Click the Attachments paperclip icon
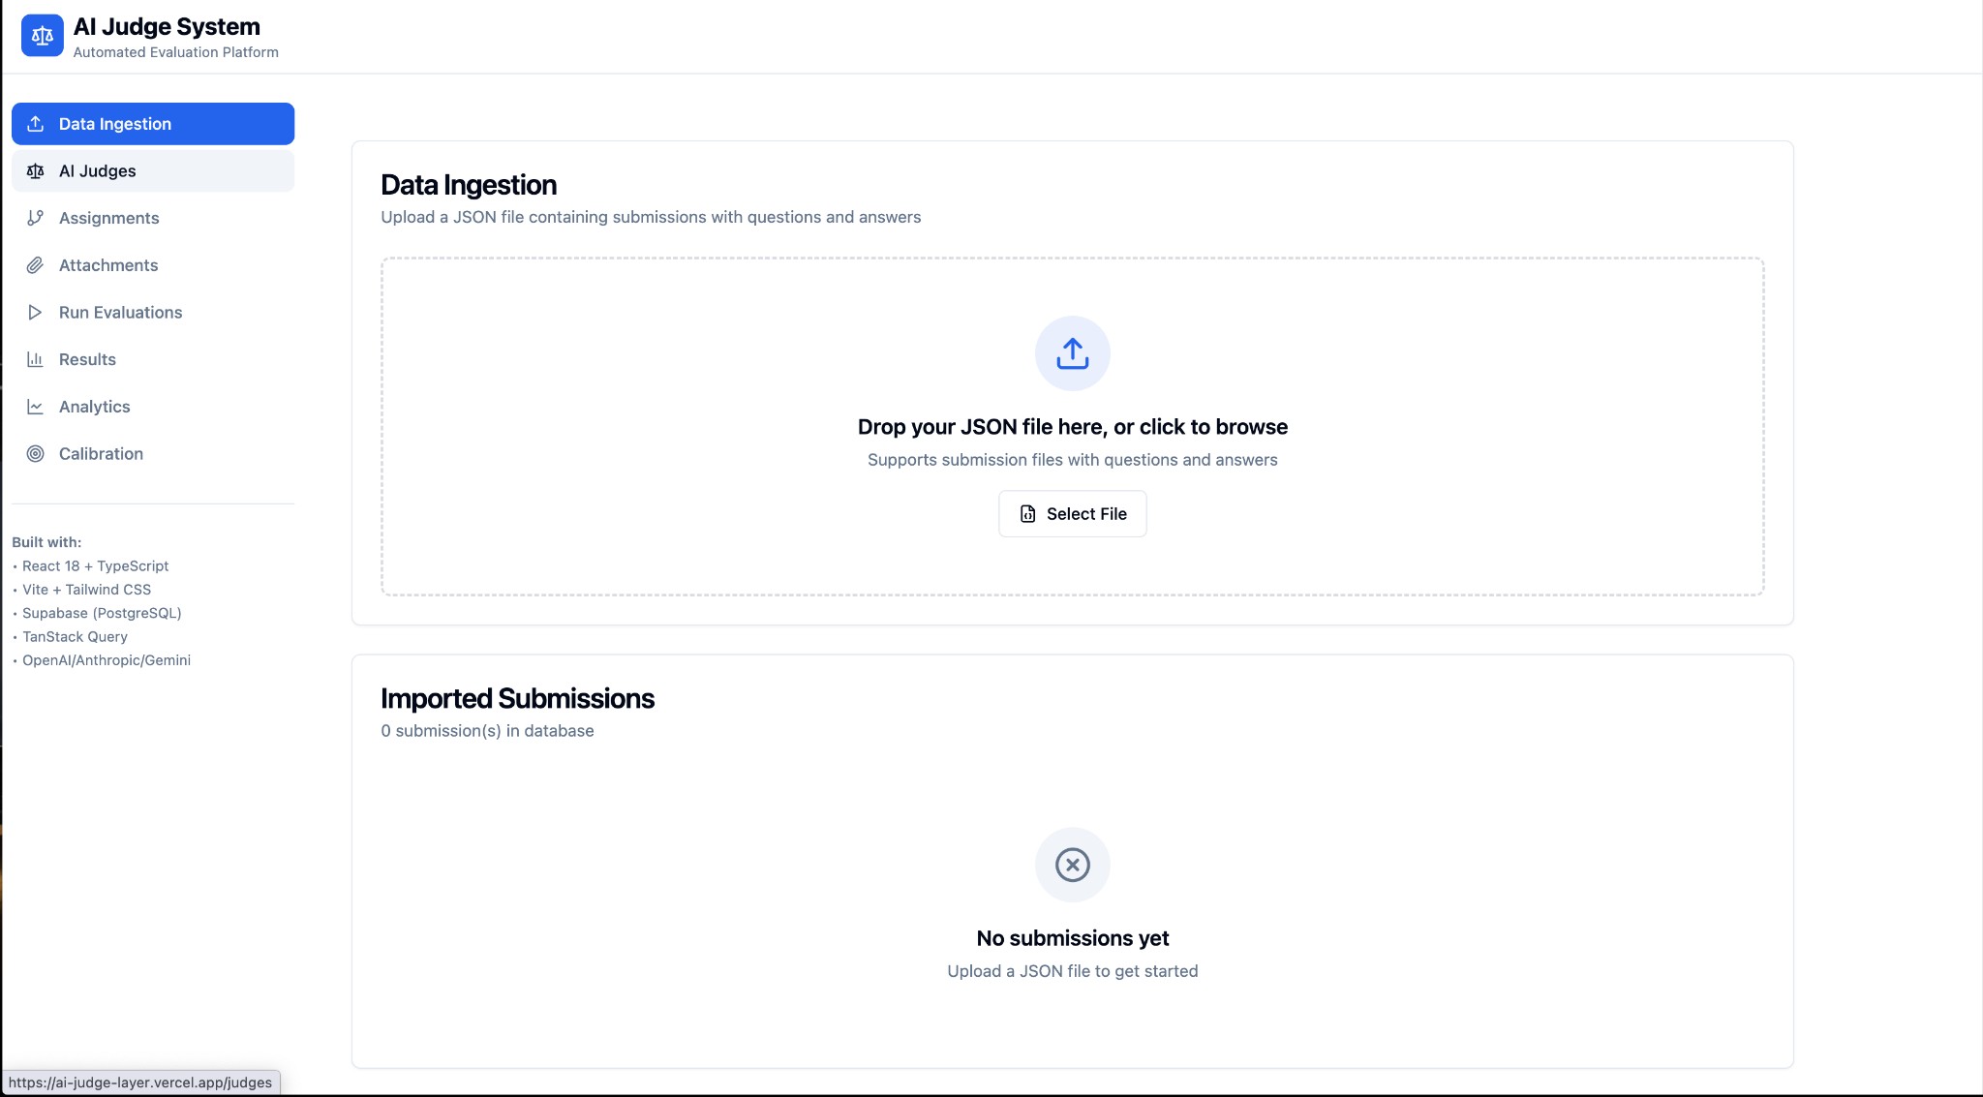This screenshot has width=1983, height=1097. point(36,265)
